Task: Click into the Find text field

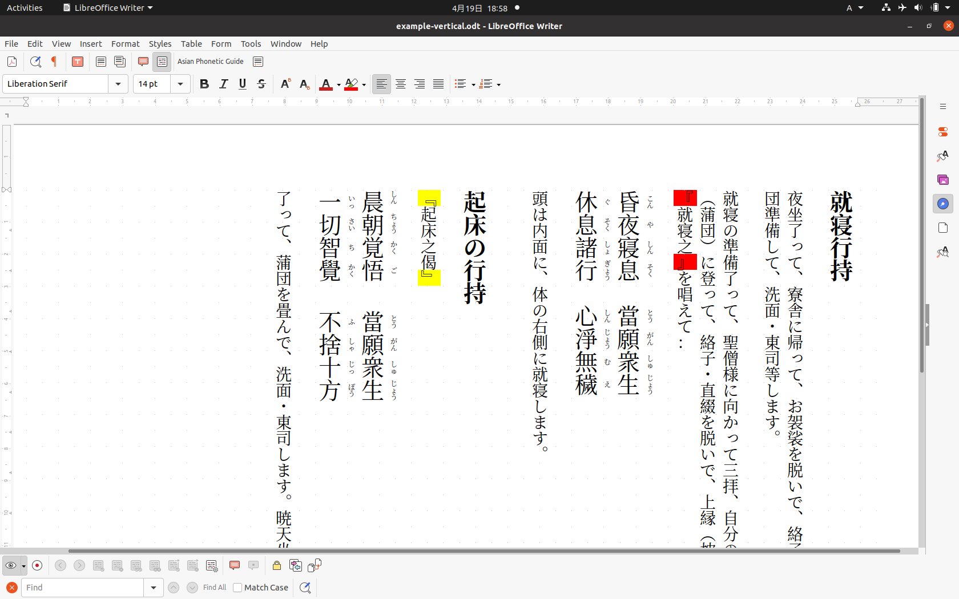Action: click(x=82, y=588)
